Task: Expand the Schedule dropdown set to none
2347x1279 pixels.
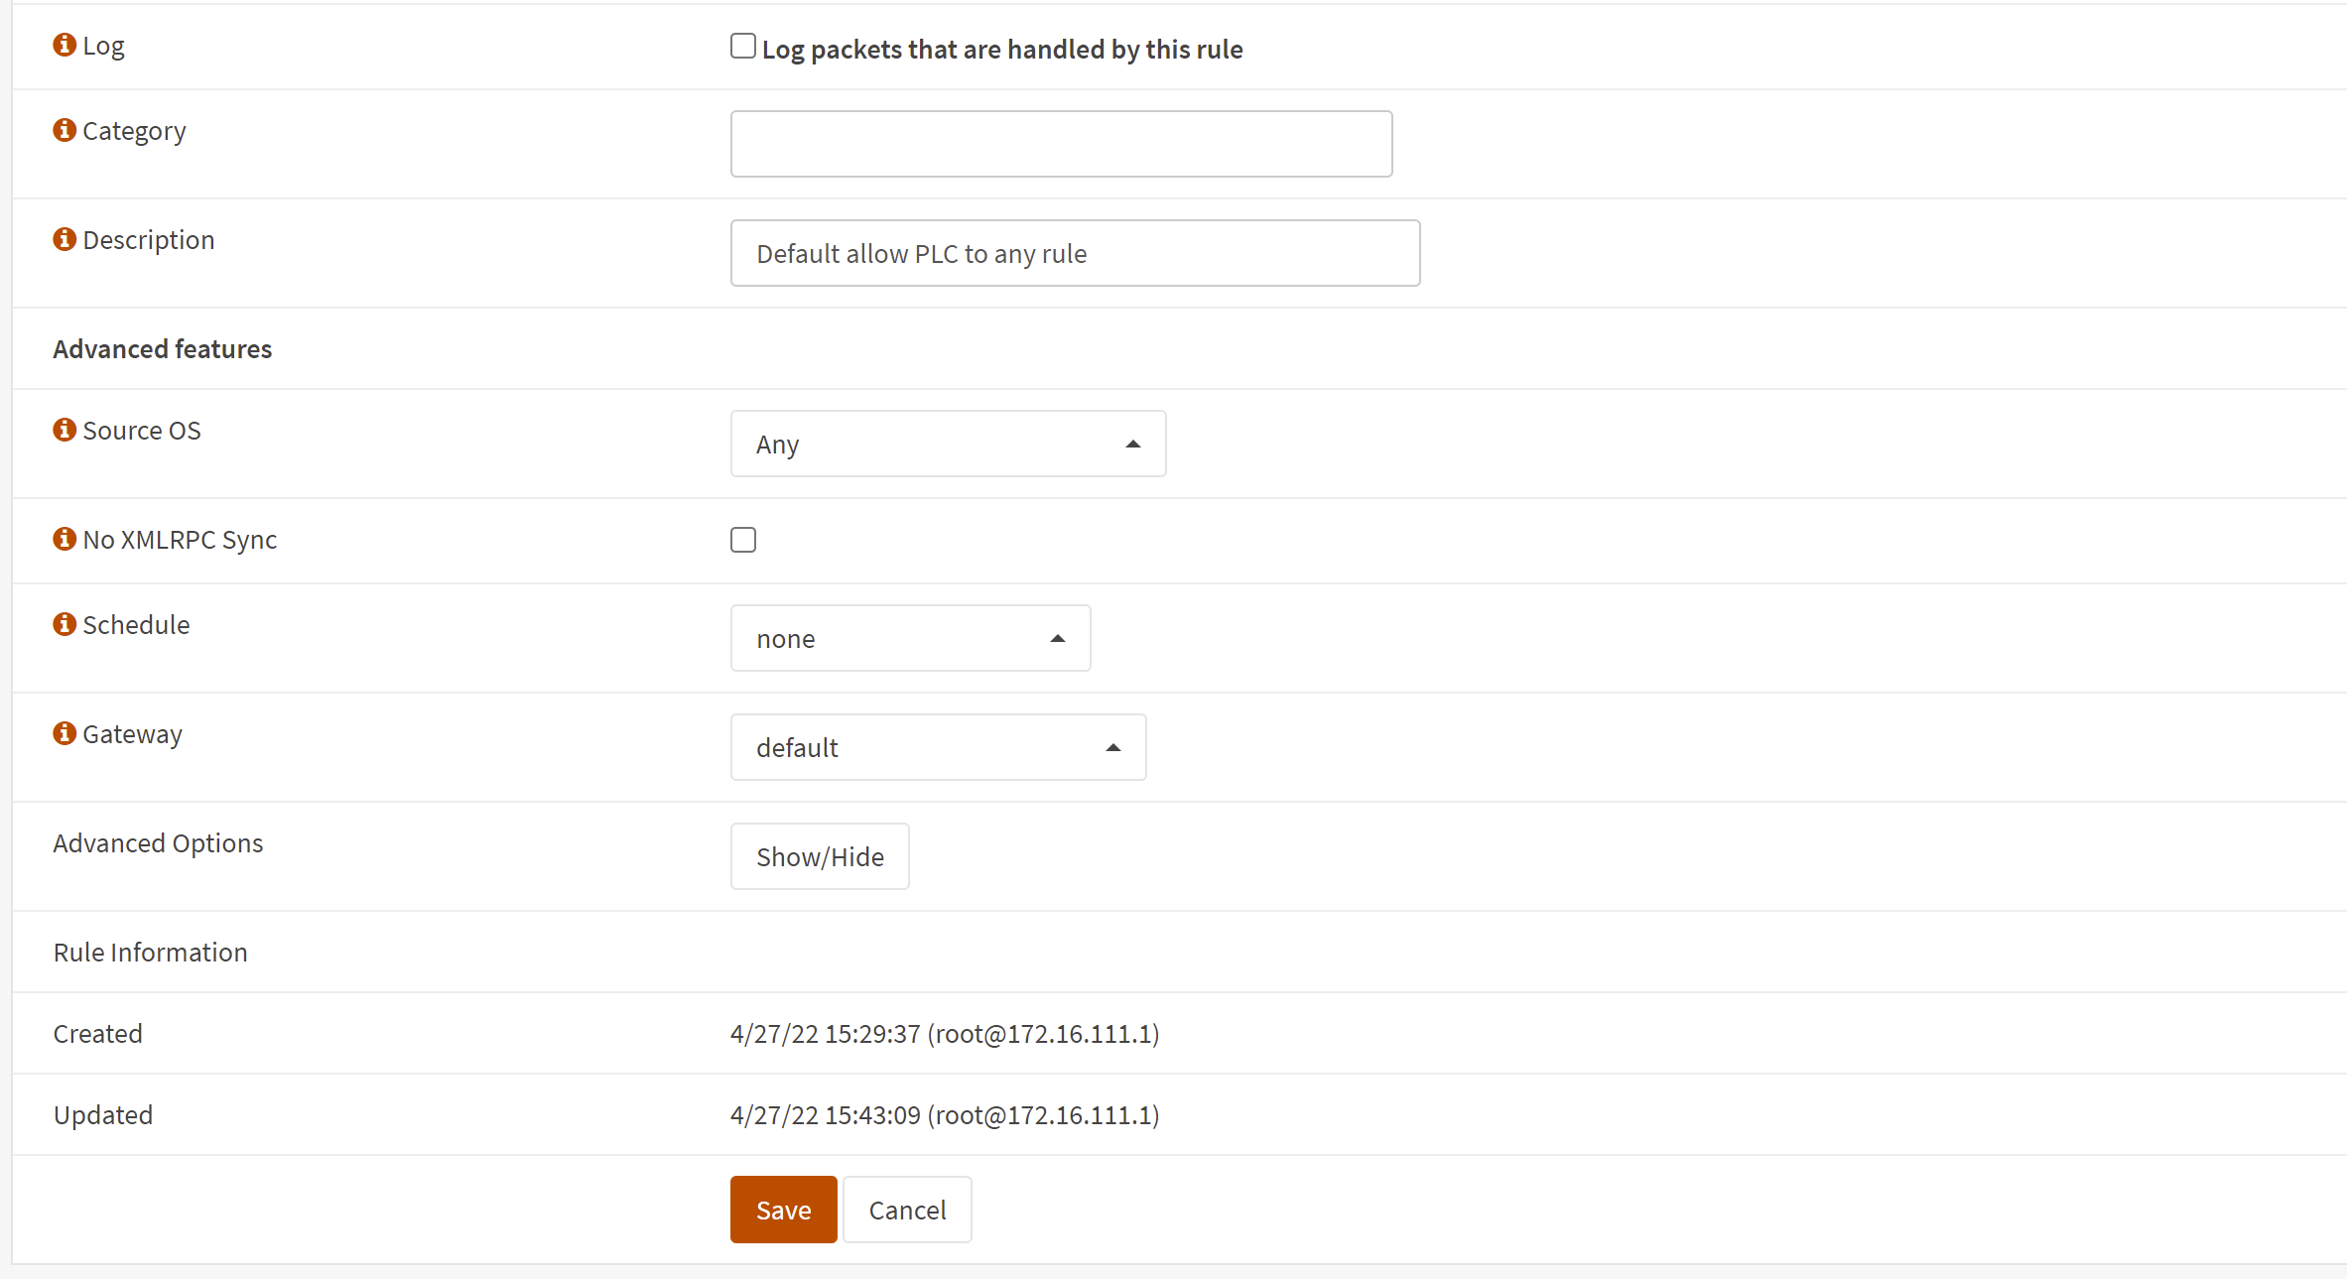Action: click(910, 638)
